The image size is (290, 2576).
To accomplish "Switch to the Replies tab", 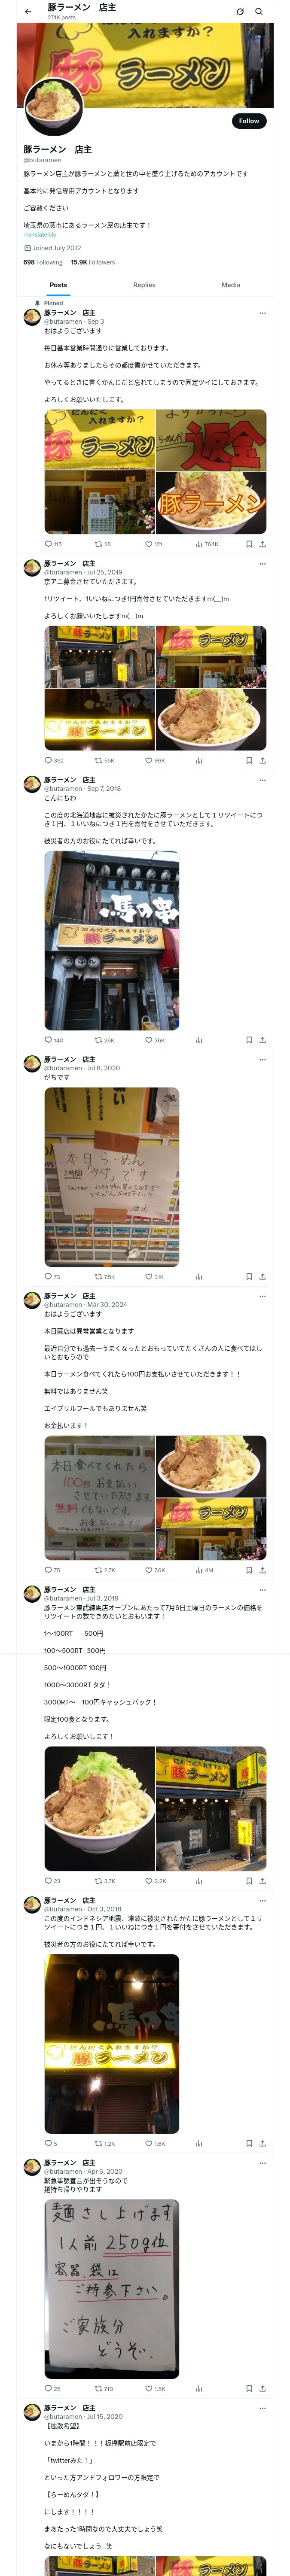I will 144,285.
